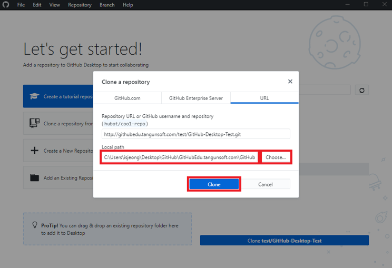The width and height of the screenshot is (392, 268).
Task: Click the repository filter field behind dialog
Action: (325, 90)
